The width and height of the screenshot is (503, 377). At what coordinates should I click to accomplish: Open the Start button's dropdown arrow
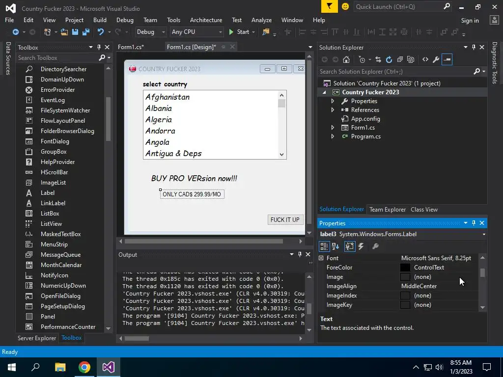click(x=253, y=32)
